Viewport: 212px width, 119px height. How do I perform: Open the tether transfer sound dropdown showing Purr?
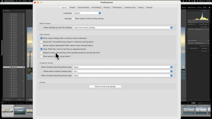point(123,71)
